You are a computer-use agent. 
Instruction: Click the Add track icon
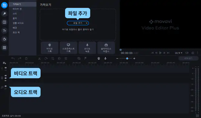4,63
